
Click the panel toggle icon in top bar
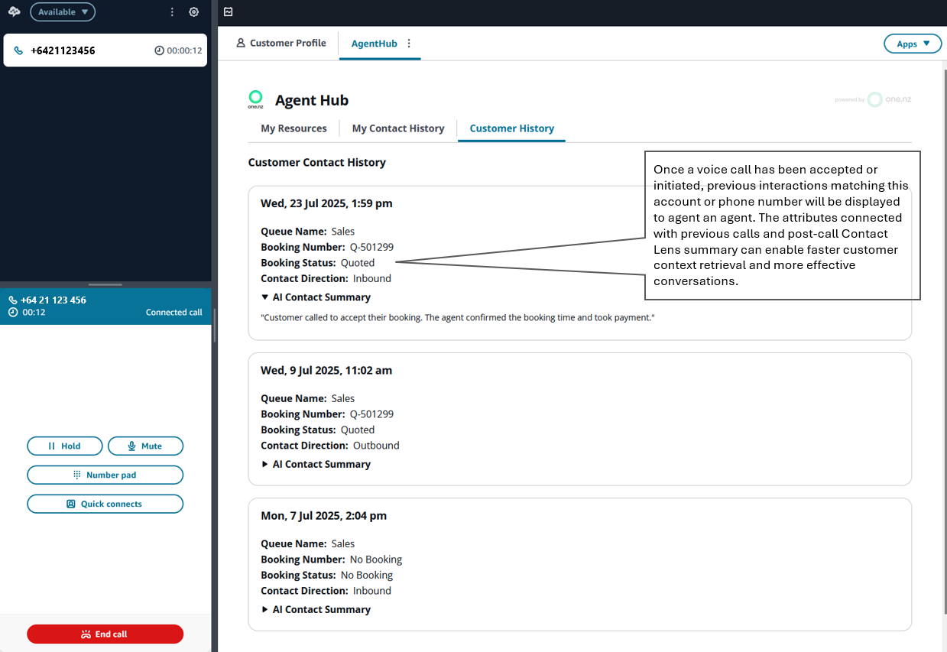pyautogui.click(x=228, y=12)
